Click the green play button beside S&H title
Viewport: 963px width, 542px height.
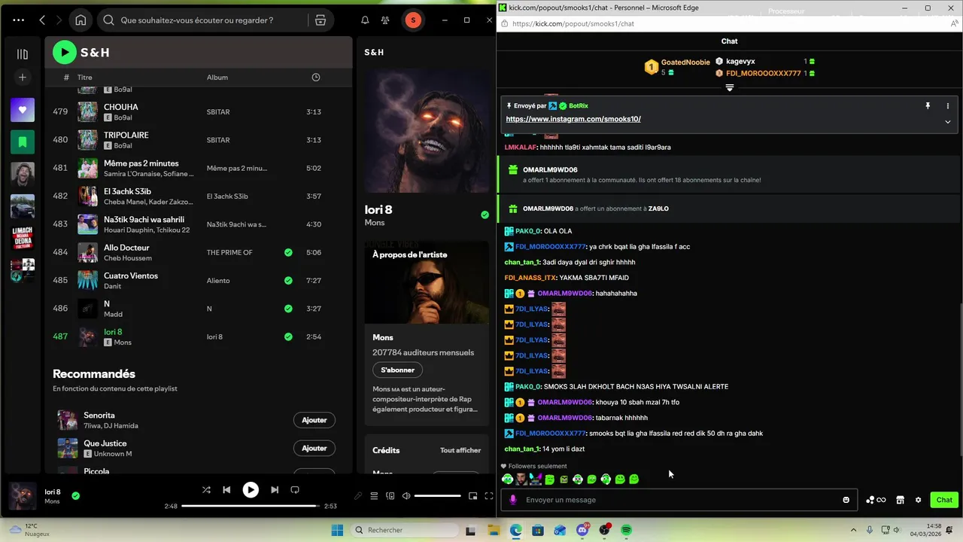point(65,52)
